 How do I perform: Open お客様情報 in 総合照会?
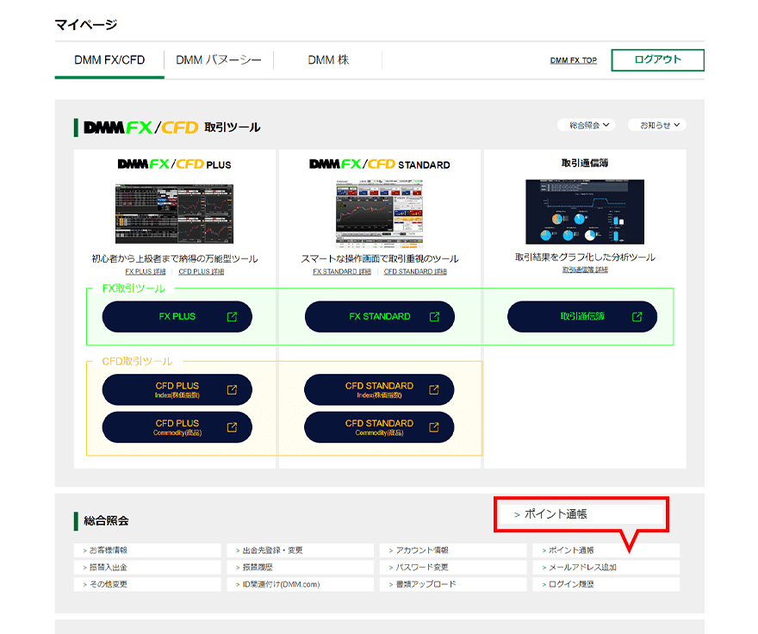click(x=147, y=550)
